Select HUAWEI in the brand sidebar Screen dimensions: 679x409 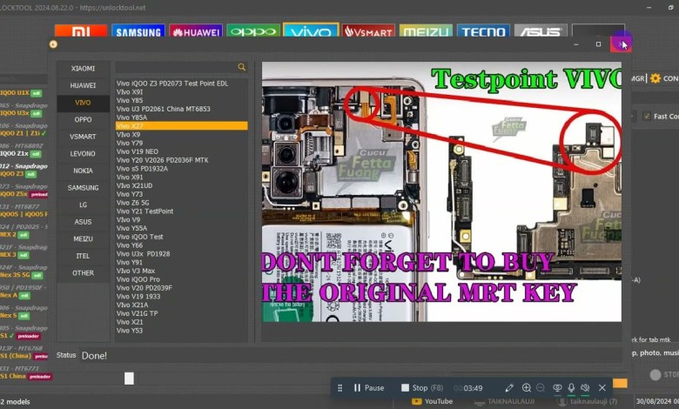[x=84, y=85]
